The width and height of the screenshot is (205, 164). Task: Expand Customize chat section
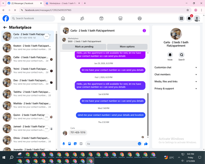tap(176, 67)
